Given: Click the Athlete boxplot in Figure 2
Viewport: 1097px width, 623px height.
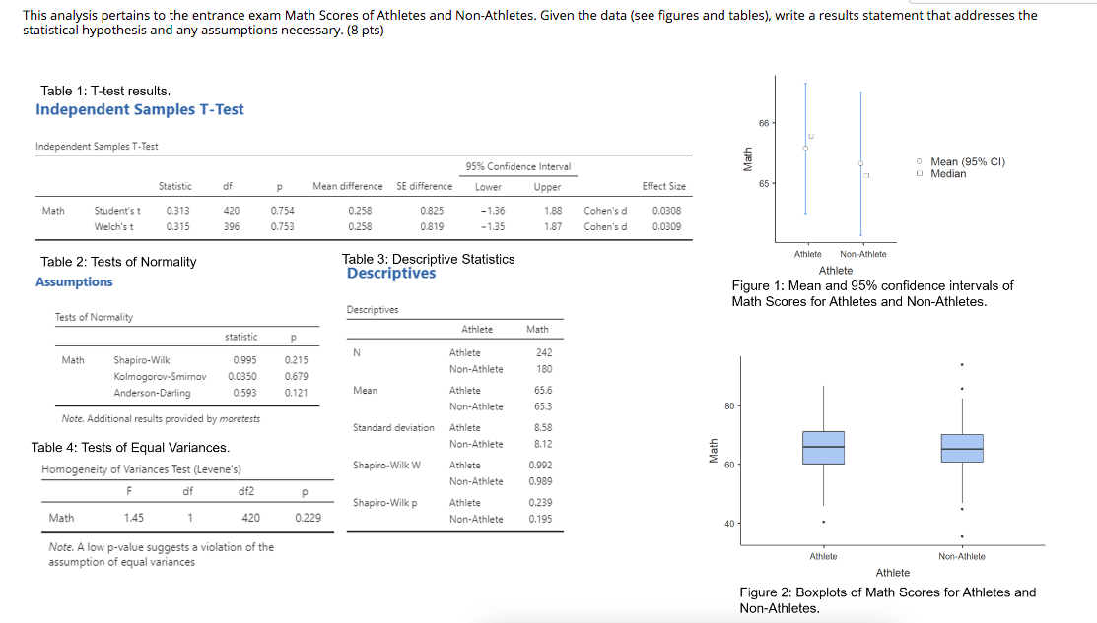Looking at the screenshot, I should click(x=824, y=447).
